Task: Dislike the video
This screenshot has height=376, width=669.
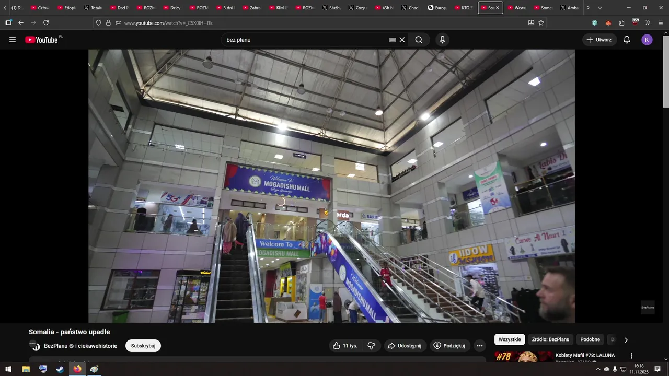Action: 371,346
